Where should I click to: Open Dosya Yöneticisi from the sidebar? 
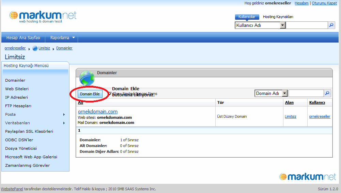[21, 148]
